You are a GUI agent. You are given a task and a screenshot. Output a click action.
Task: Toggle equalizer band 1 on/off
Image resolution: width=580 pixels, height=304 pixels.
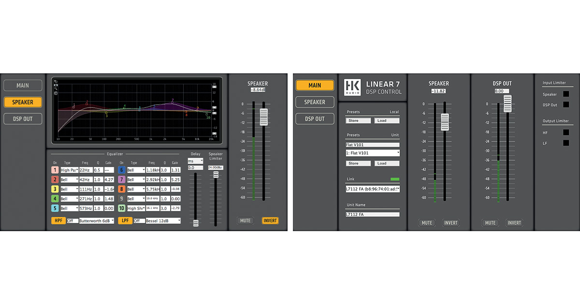pyautogui.click(x=55, y=170)
